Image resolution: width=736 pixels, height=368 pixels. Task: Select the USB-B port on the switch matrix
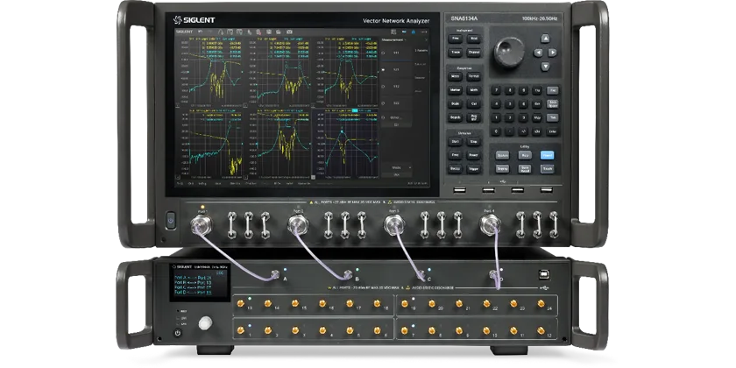544,273
